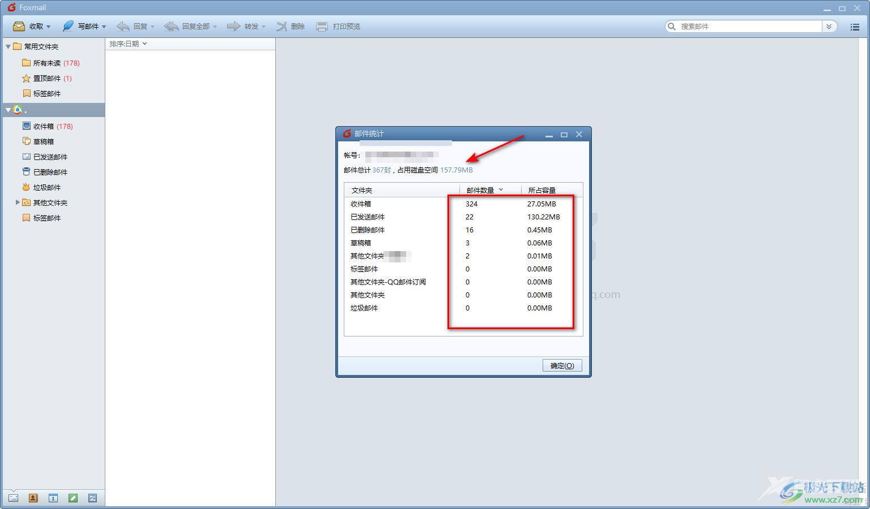Screen dimensions: 870x509
Task: Open the 转发 dropdown arrow
Action: point(263,27)
